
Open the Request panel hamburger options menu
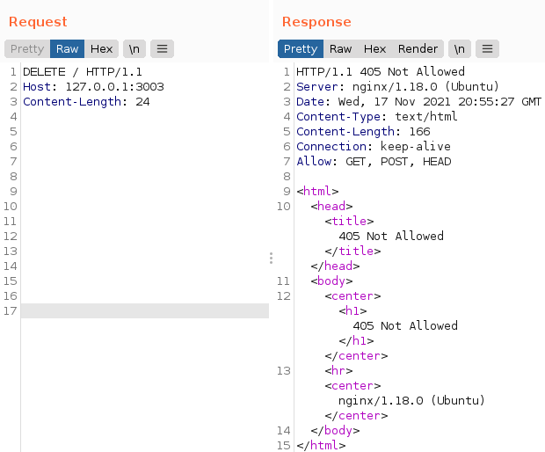pos(162,49)
